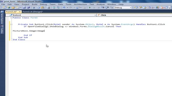Open the Architecture menu
The image size is (172, 96).
[80, 4]
